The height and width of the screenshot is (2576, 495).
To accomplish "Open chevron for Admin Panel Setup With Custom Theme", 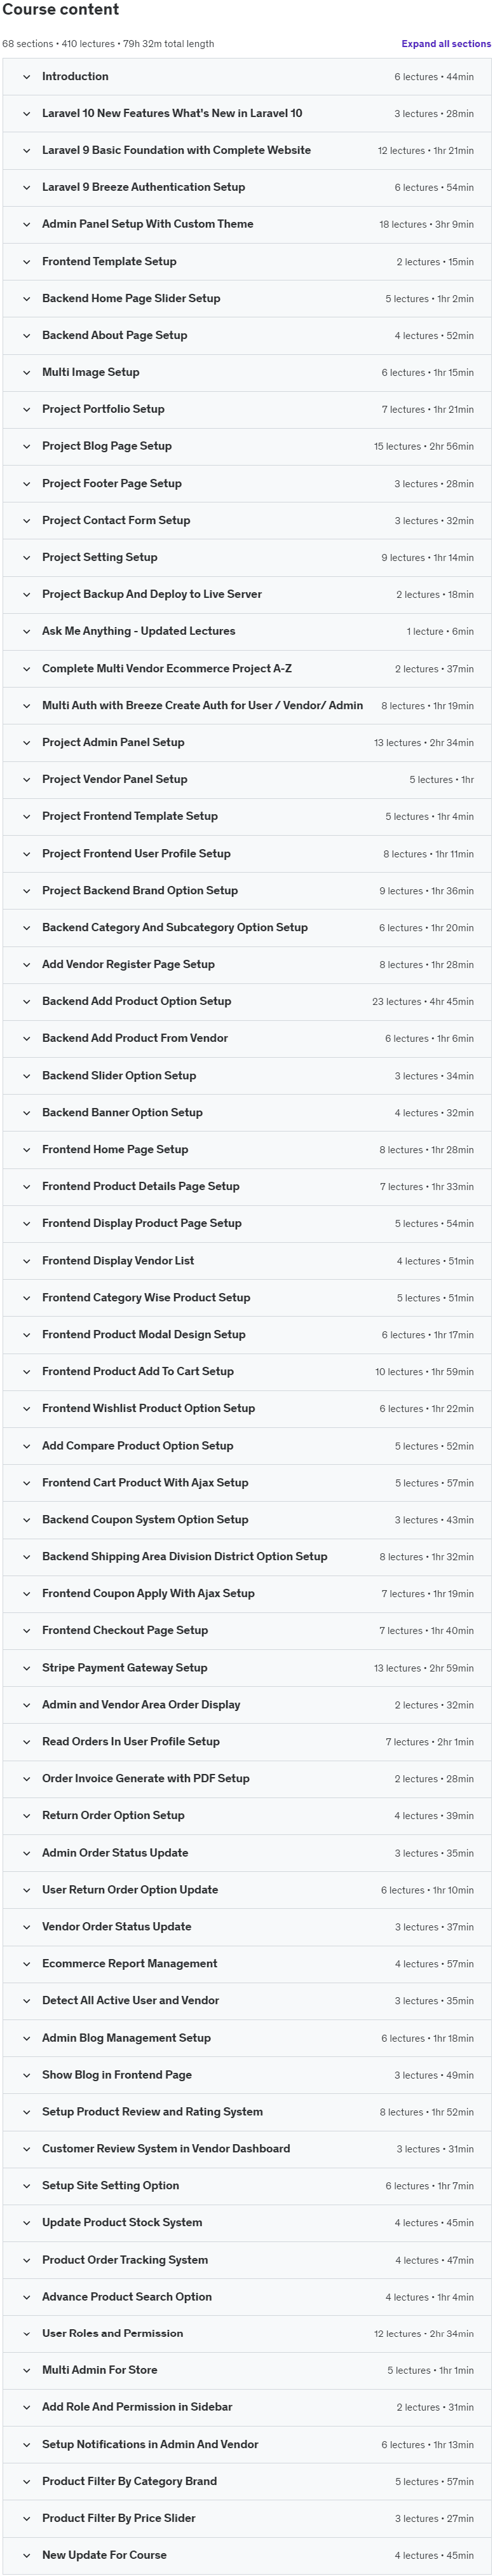I will [27, 225].
